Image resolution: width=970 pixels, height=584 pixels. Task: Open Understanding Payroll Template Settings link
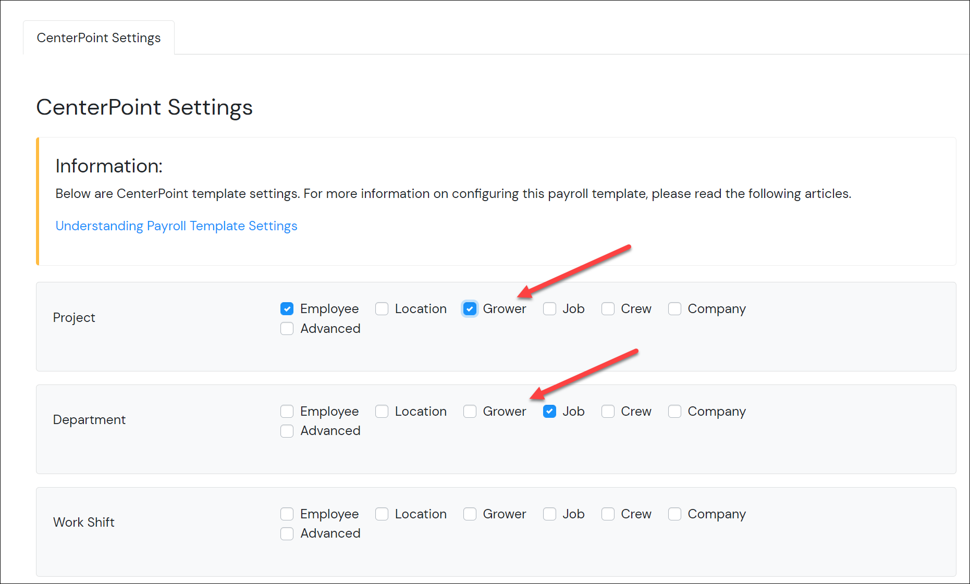pyautogui.click(x=176, y=226)
